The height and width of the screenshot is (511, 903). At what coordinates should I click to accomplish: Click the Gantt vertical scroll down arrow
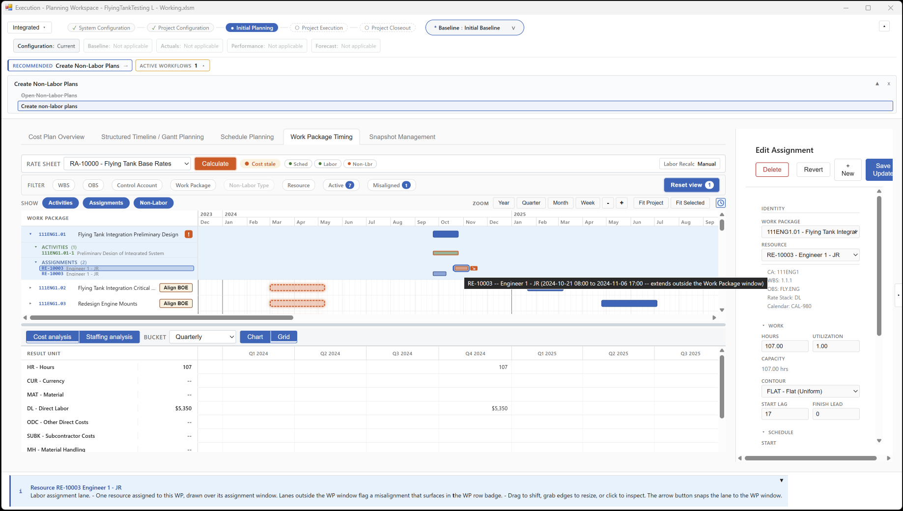[722, 310]
